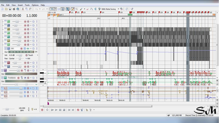Select the Draw pencil tool
Screen dimensions: 219x123
point(73,9)
